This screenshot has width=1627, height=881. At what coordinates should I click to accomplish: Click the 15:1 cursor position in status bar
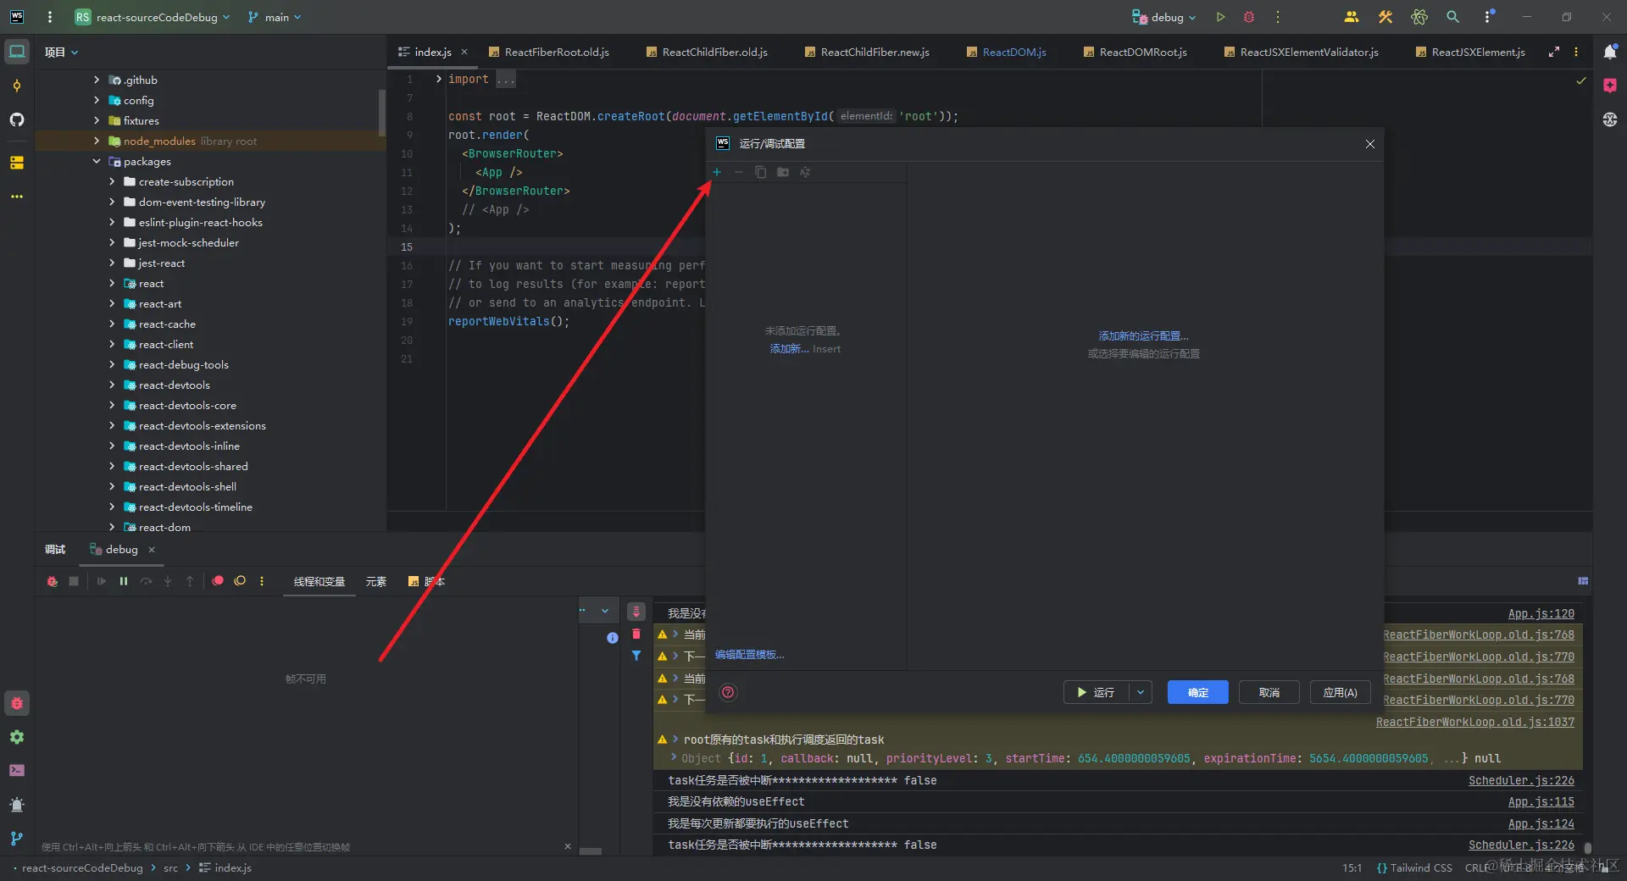pyautogui.click(x=1352, y=868)
